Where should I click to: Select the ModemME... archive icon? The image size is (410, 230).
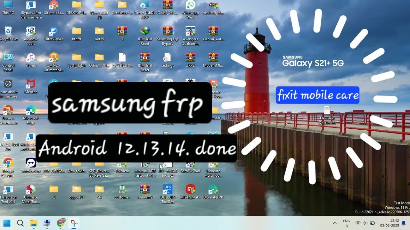[213, 60]
